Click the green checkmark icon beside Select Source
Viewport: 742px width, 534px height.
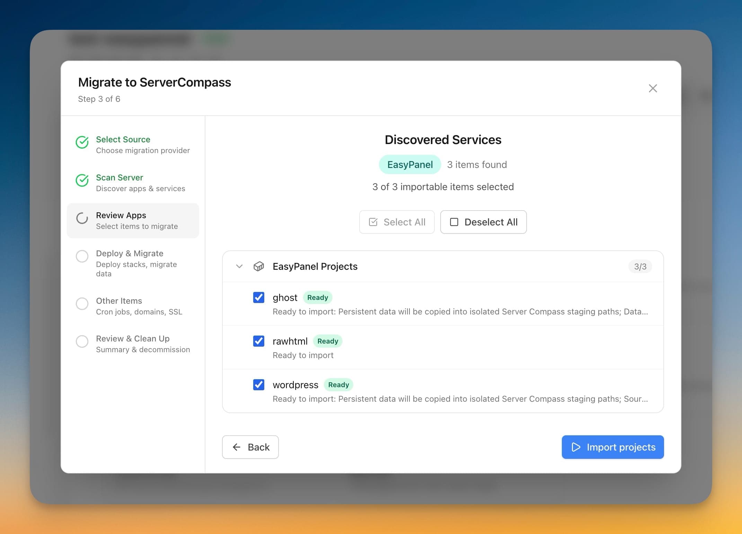click(x=82, y=142)
